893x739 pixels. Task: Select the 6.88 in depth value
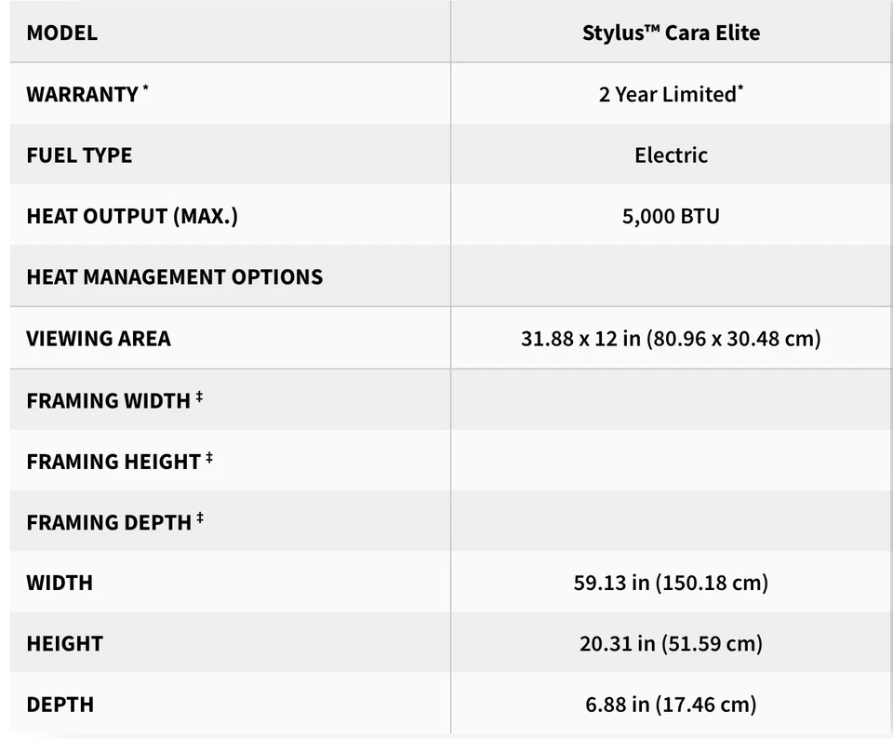coord(671,705)
